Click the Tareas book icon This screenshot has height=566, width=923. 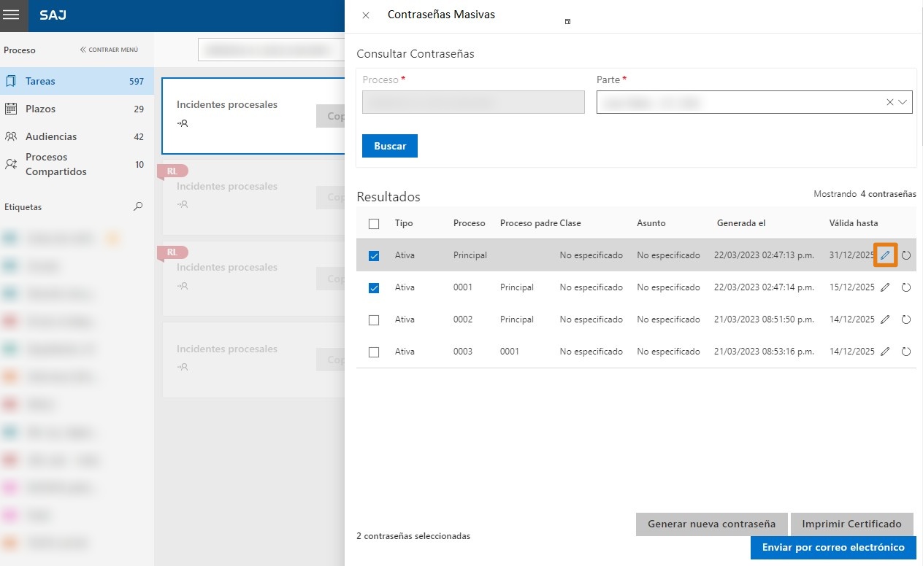click(x=11, y=81)
